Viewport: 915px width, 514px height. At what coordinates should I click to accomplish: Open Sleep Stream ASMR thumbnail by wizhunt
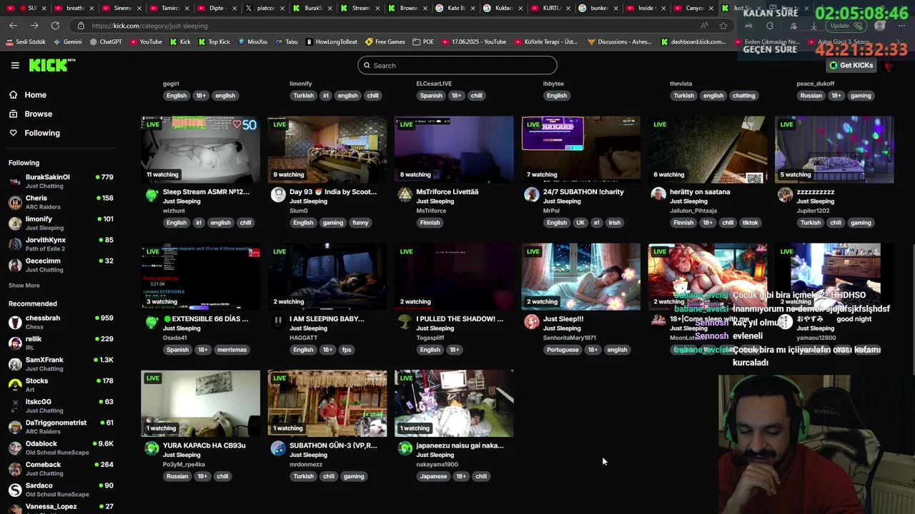click(x=201, y=149)
